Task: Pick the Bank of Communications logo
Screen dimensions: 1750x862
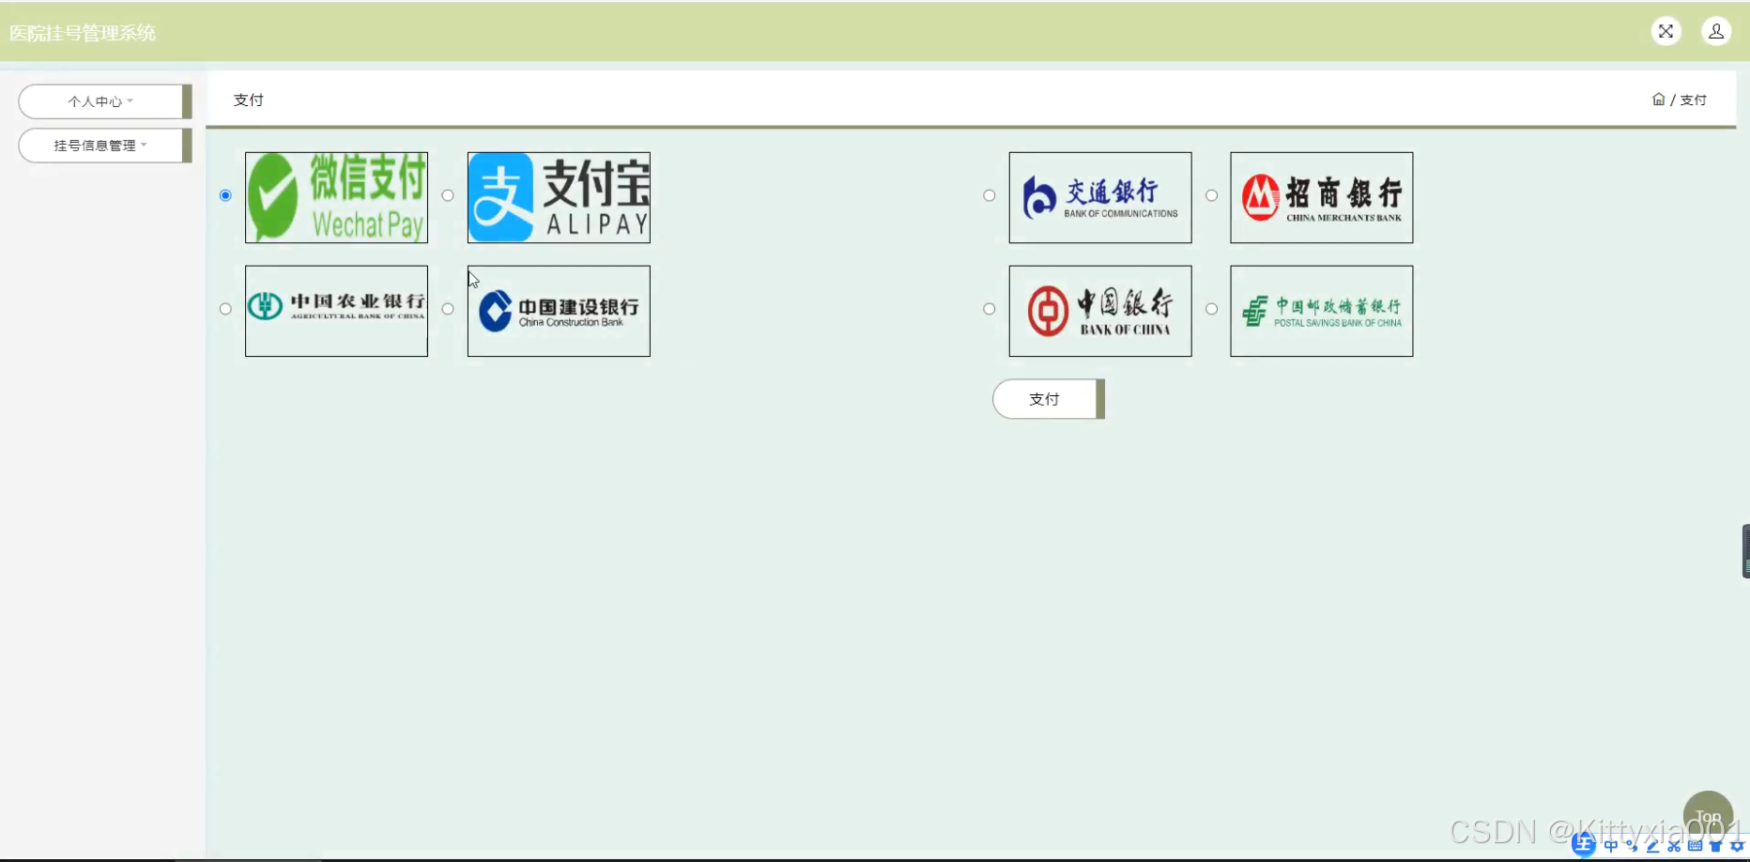Action: click(x=1100, y=197)
